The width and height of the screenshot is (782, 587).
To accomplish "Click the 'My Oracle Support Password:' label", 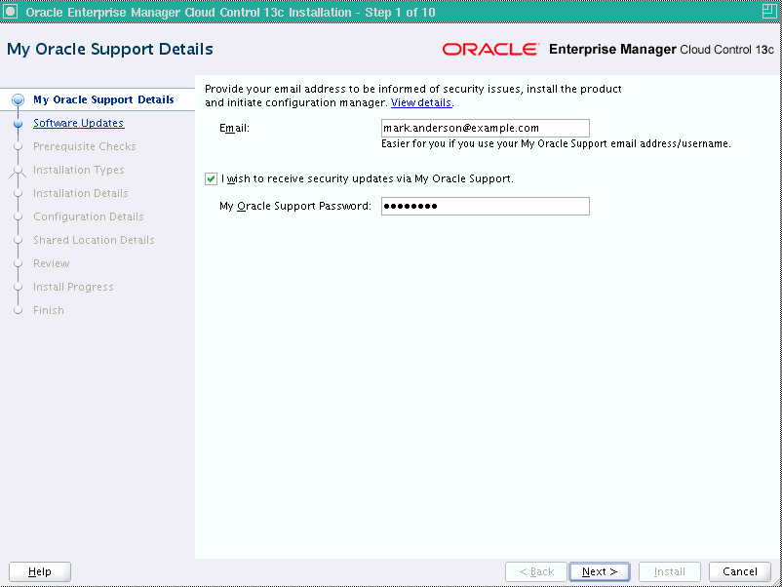I will [x=295, y=206].
